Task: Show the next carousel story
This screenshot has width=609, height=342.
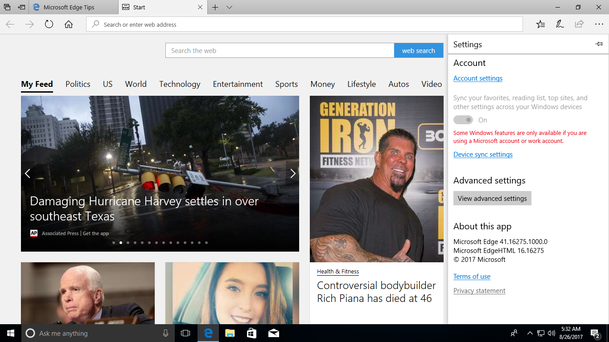Action: (x=292, y=174)
